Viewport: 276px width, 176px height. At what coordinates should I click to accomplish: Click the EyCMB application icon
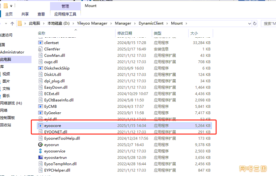pyautogui.click(x=41, y=106)
